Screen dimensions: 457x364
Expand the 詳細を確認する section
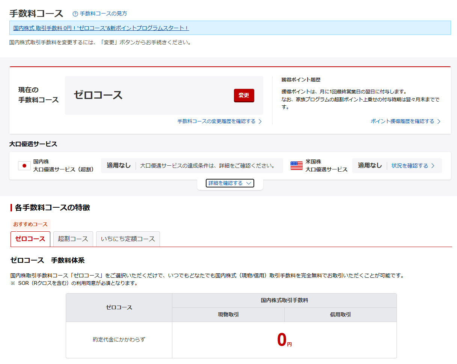point(230,183)
